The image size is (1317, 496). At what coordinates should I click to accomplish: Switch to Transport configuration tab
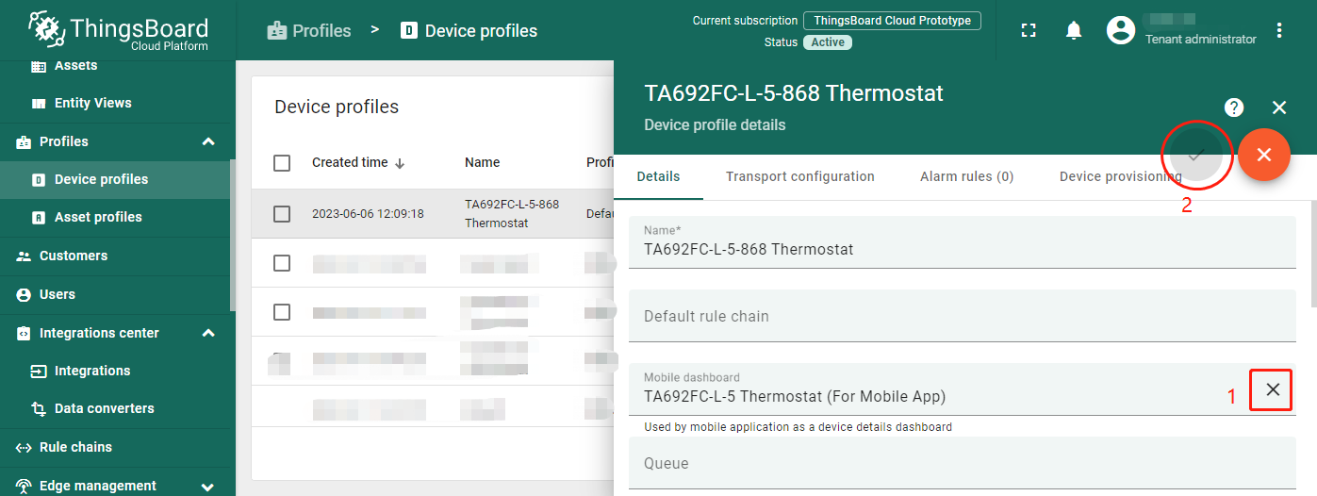[x=800, y=176]
